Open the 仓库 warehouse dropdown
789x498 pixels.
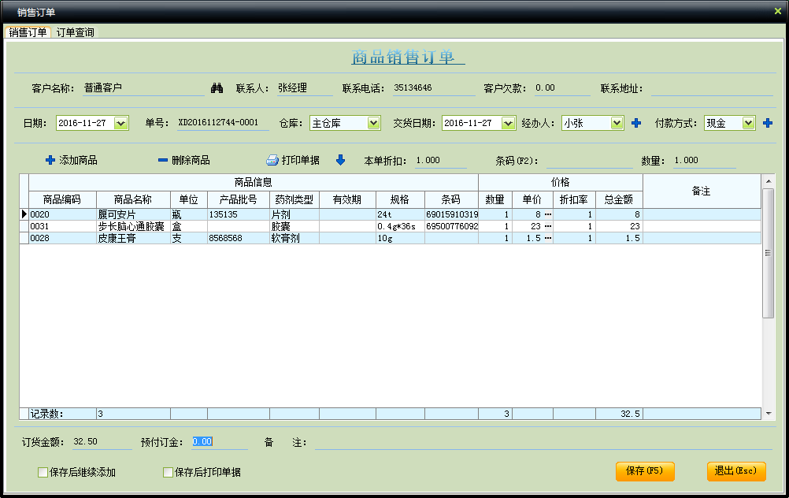pos(373,123)
